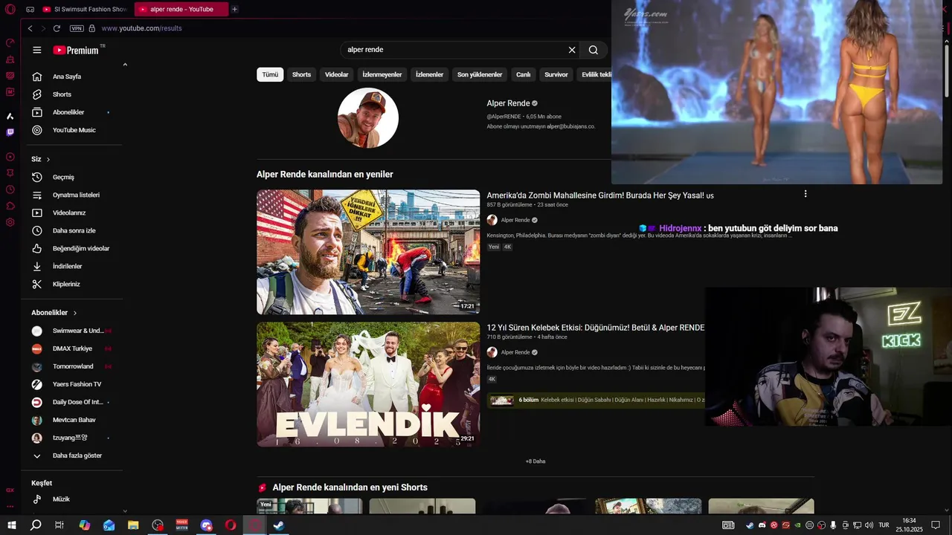Open Opera sidebar more options dots

point(10,506)
